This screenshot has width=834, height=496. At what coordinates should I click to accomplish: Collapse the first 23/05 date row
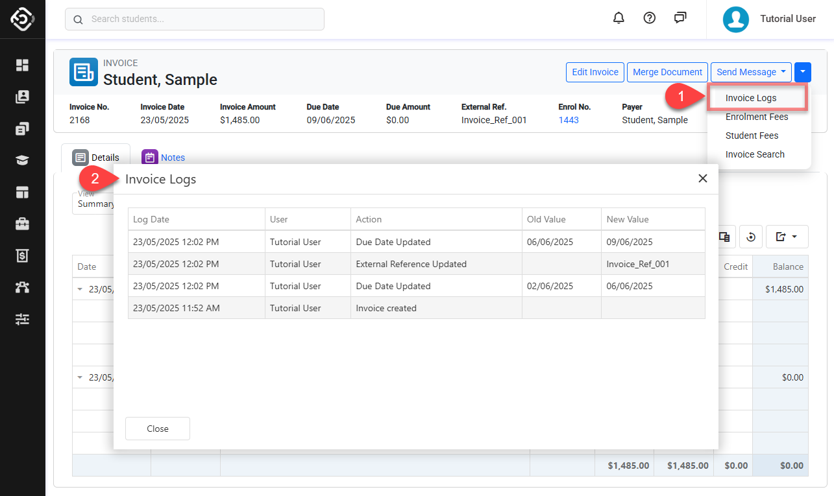point(80,289)
